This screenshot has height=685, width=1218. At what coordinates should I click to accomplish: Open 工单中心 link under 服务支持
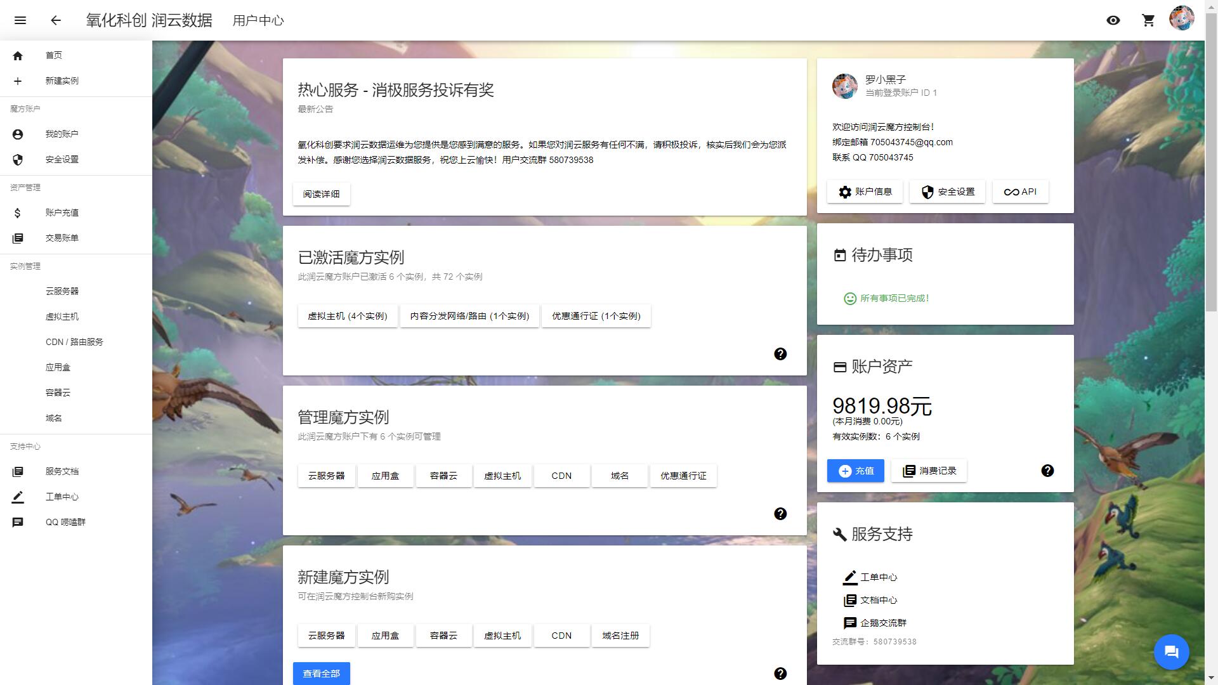click(870, 577)
